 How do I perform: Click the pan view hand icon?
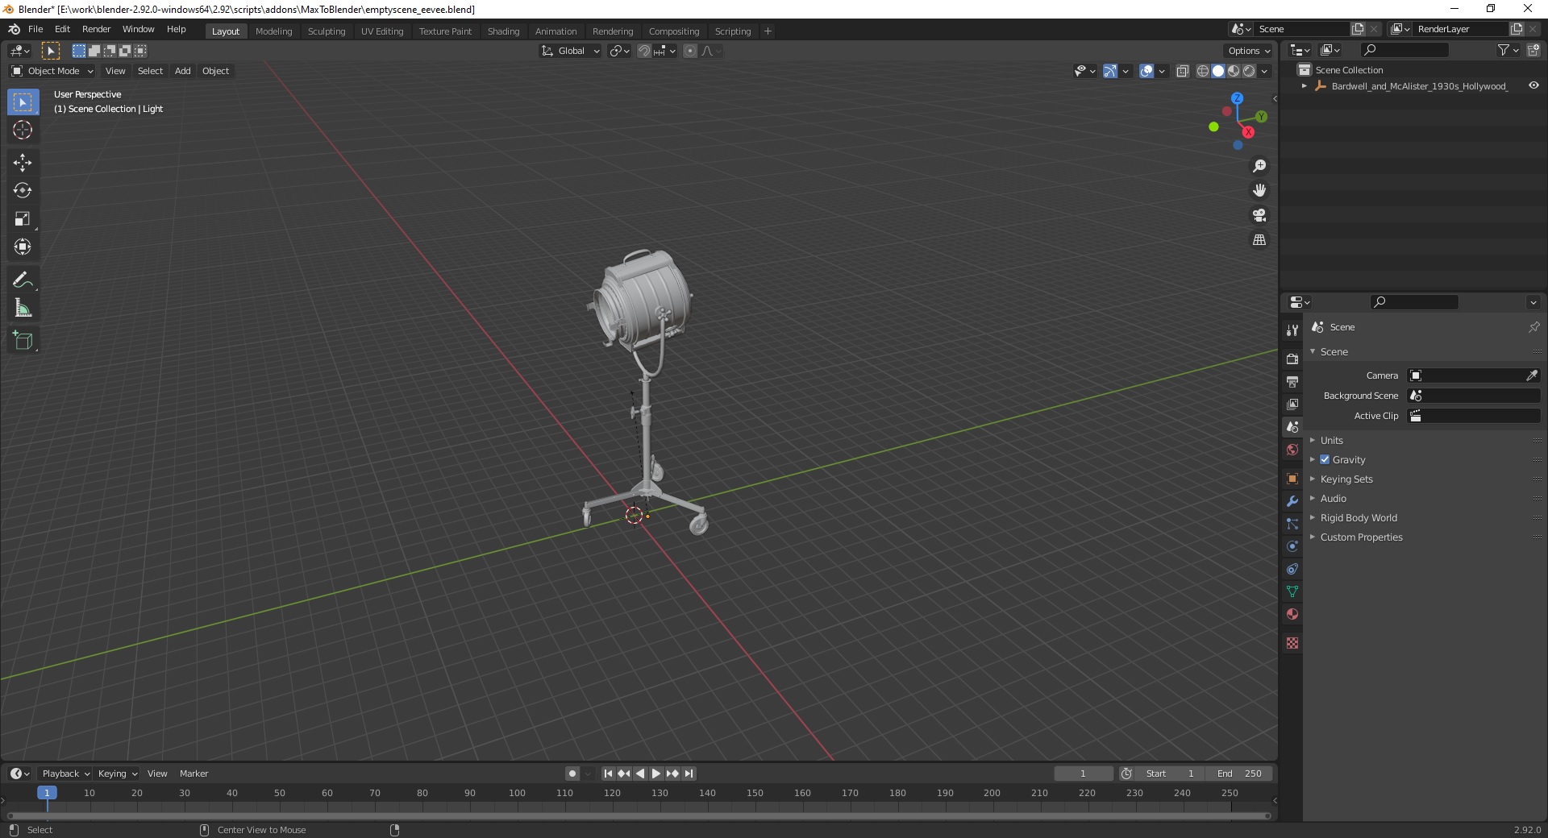point(1259,191)
